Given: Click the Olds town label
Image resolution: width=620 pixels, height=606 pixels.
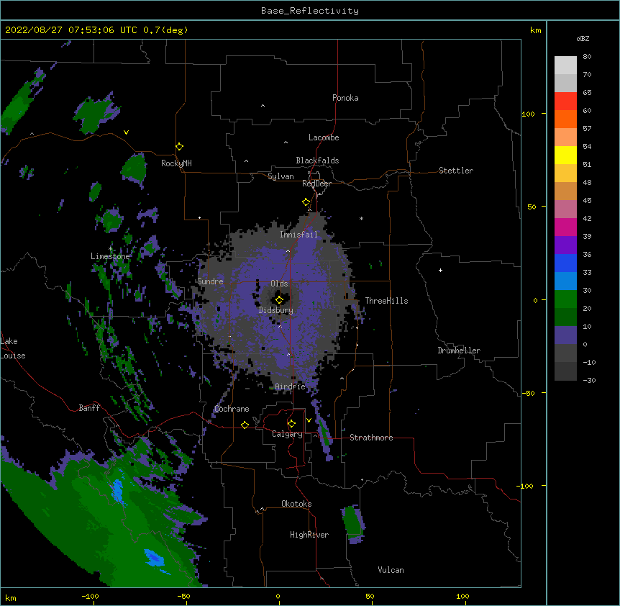Looking at the screenshot, I should [279, 284].
